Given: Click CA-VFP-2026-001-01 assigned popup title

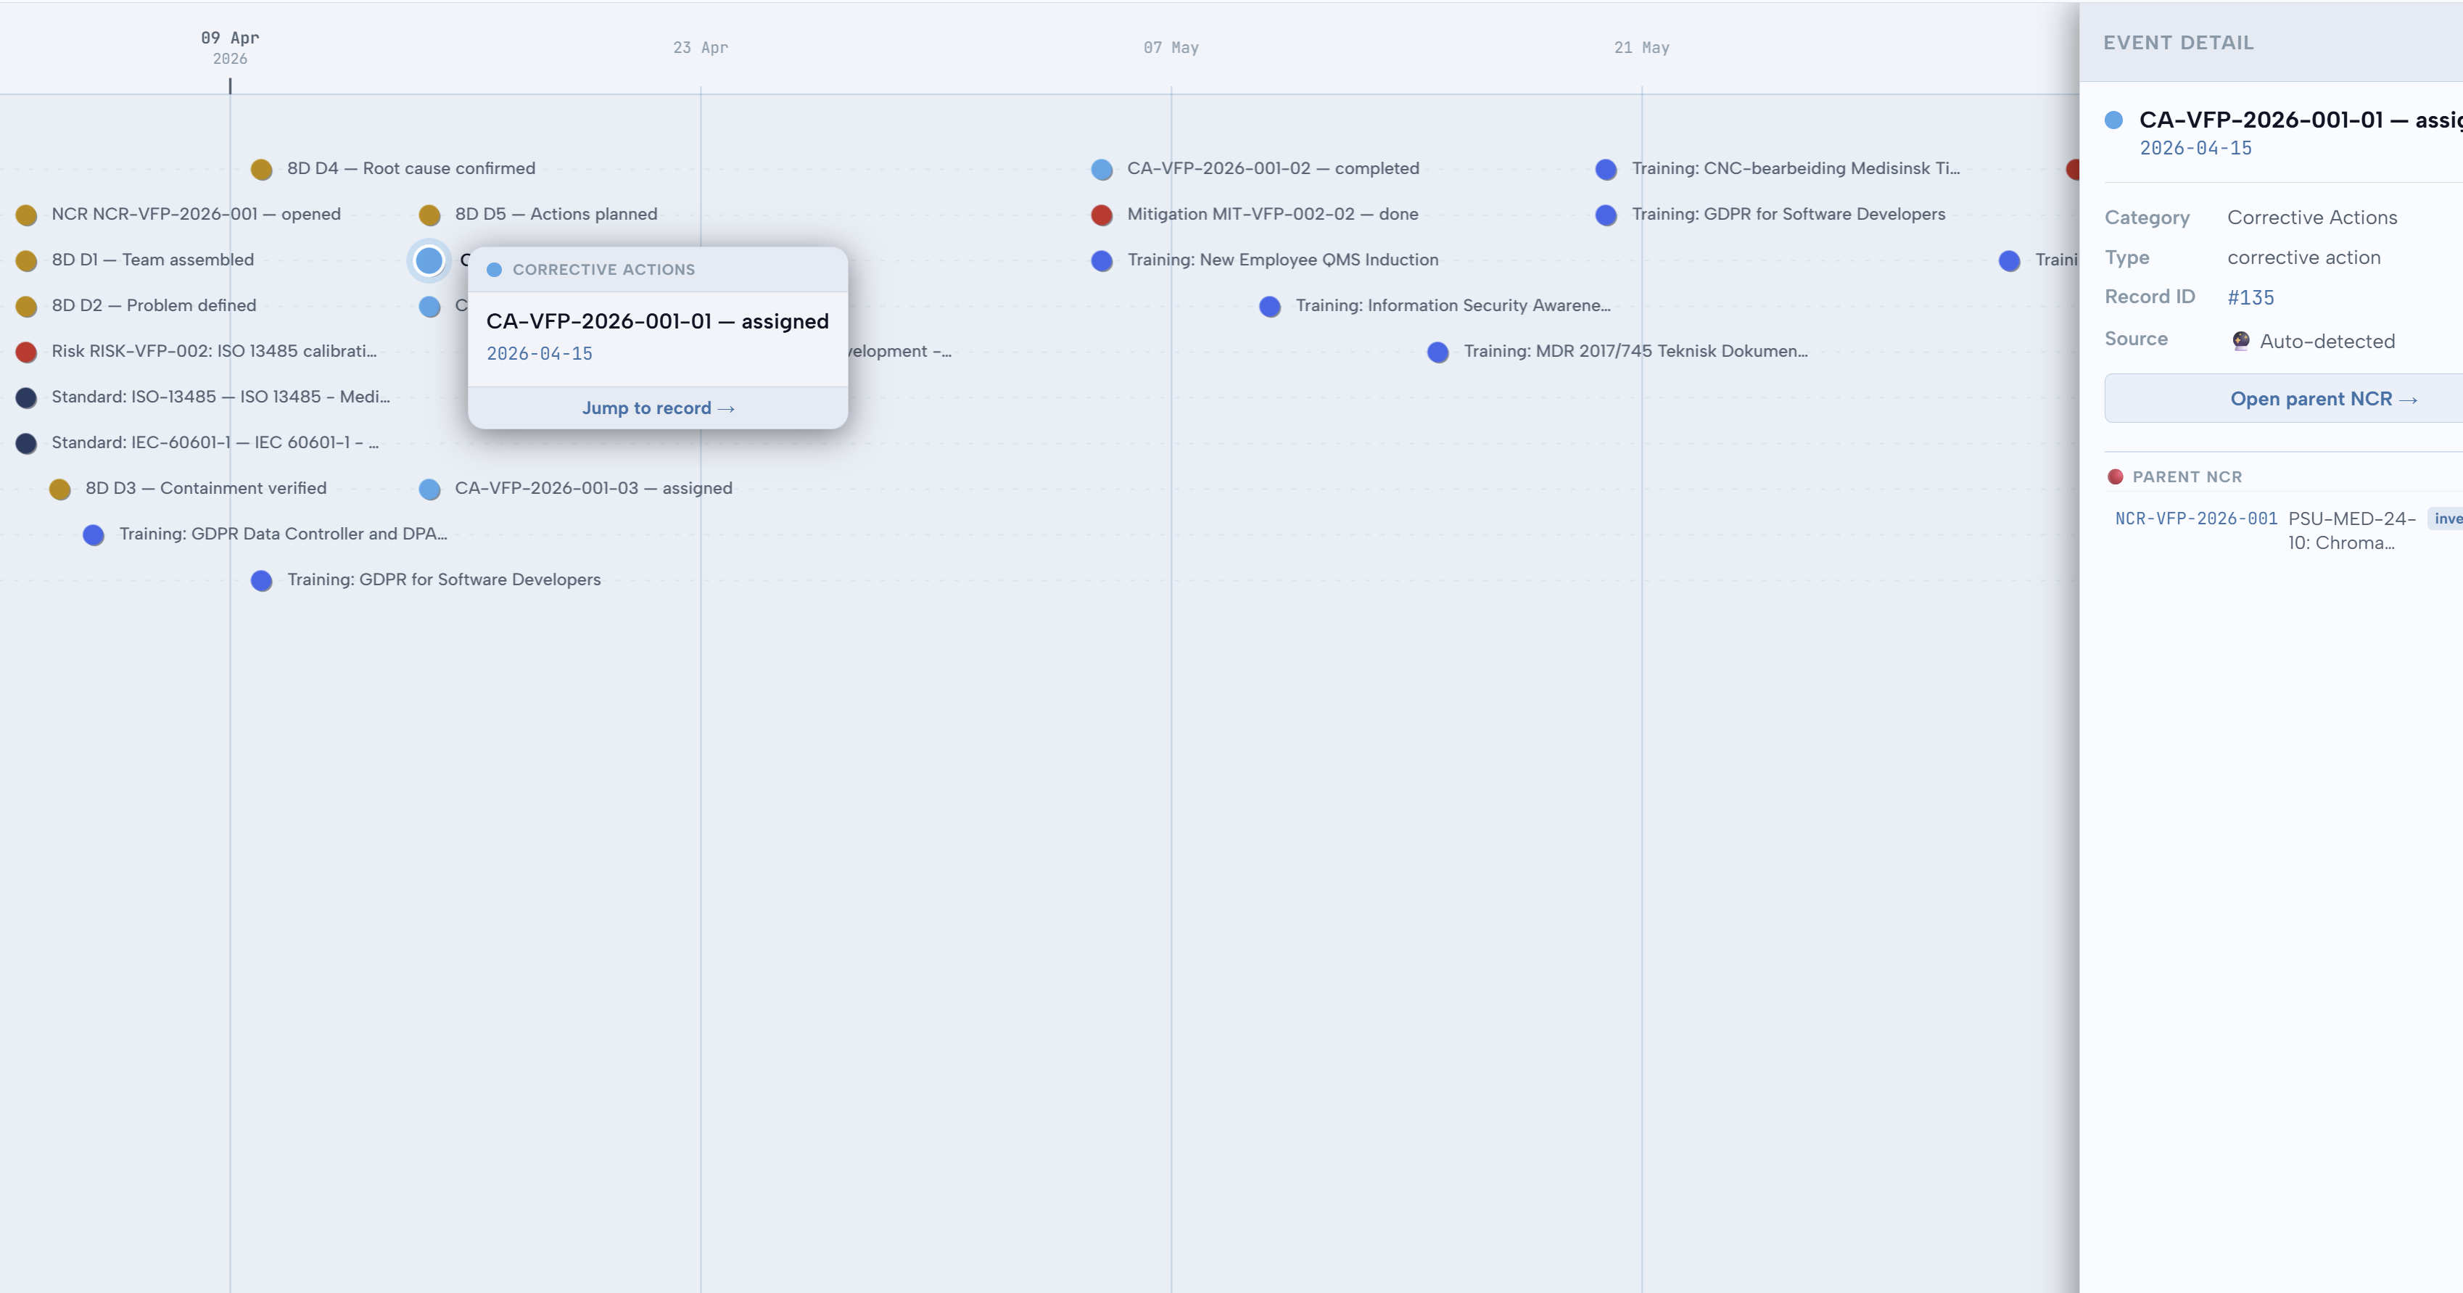Looking at the screenshot, I should (658, 321).
